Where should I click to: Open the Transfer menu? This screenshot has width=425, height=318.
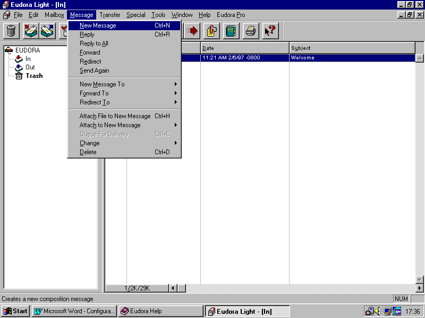pyautogui.click(x=110, y=15)
